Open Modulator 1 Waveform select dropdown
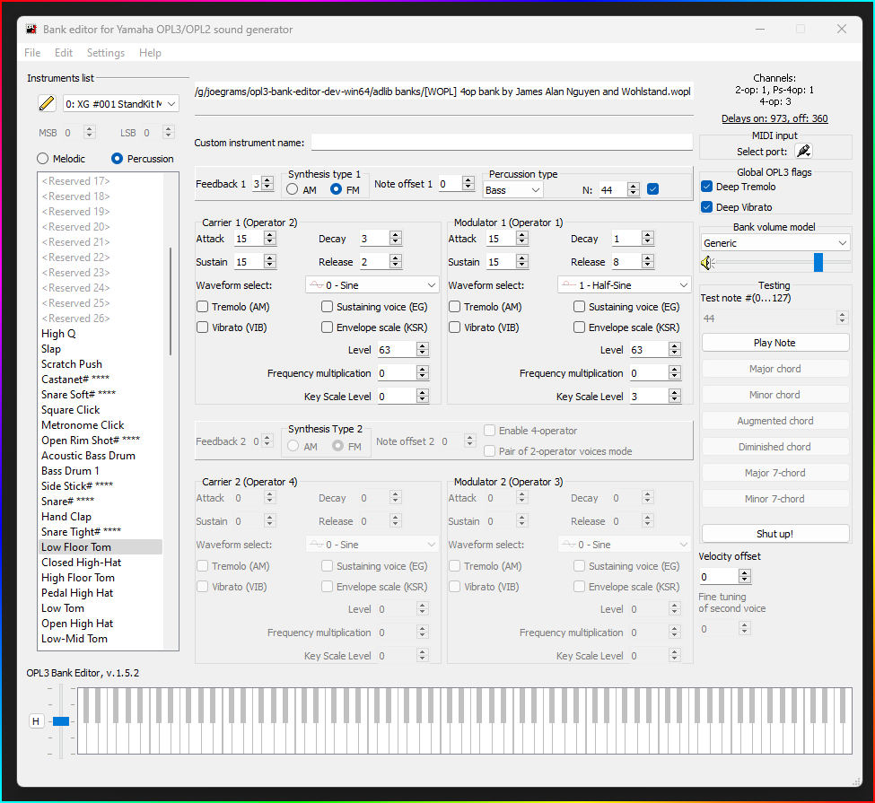This screenshot has height=803, width=875. tap(625, 285)
